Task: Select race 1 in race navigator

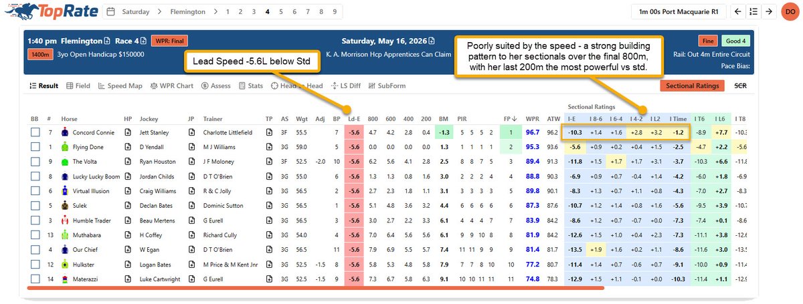Action: coord(228,11)
